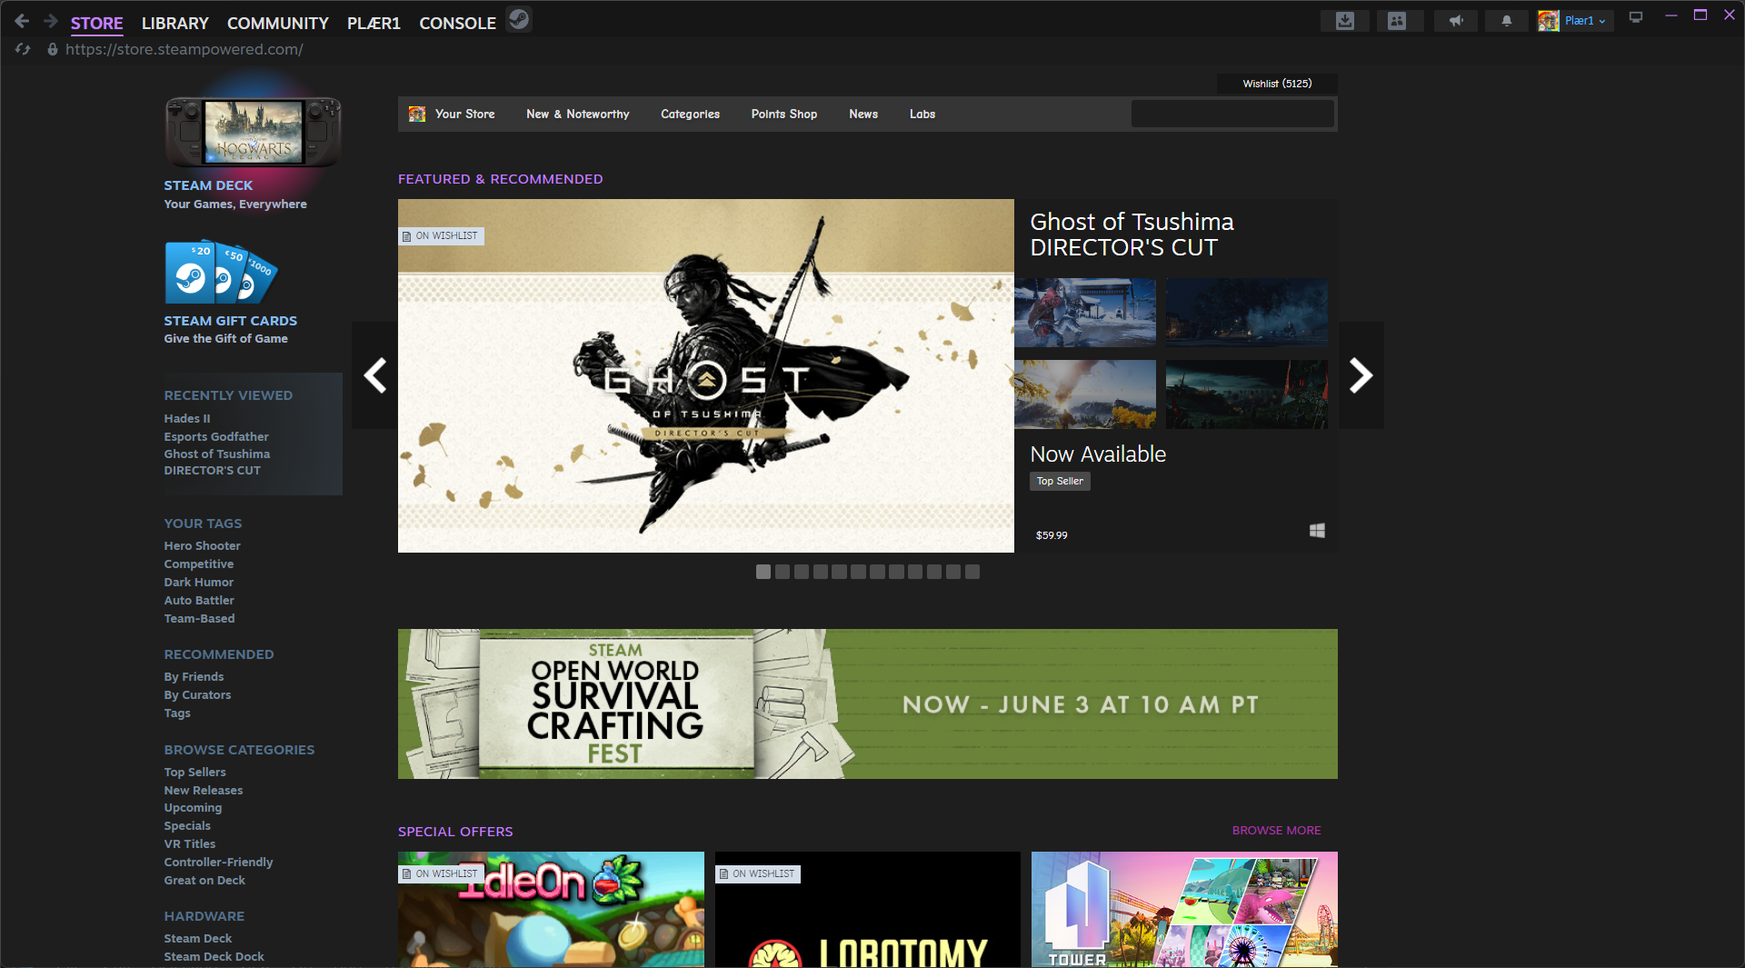This screenshot has height=968, width=1745.
Task: Open the downloads icon in title bar
Action: [x=1345, y=21]
